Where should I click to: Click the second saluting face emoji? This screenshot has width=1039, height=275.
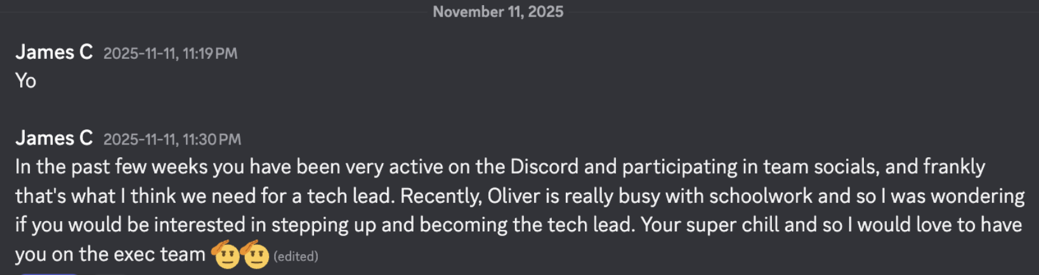coord(256,255)
